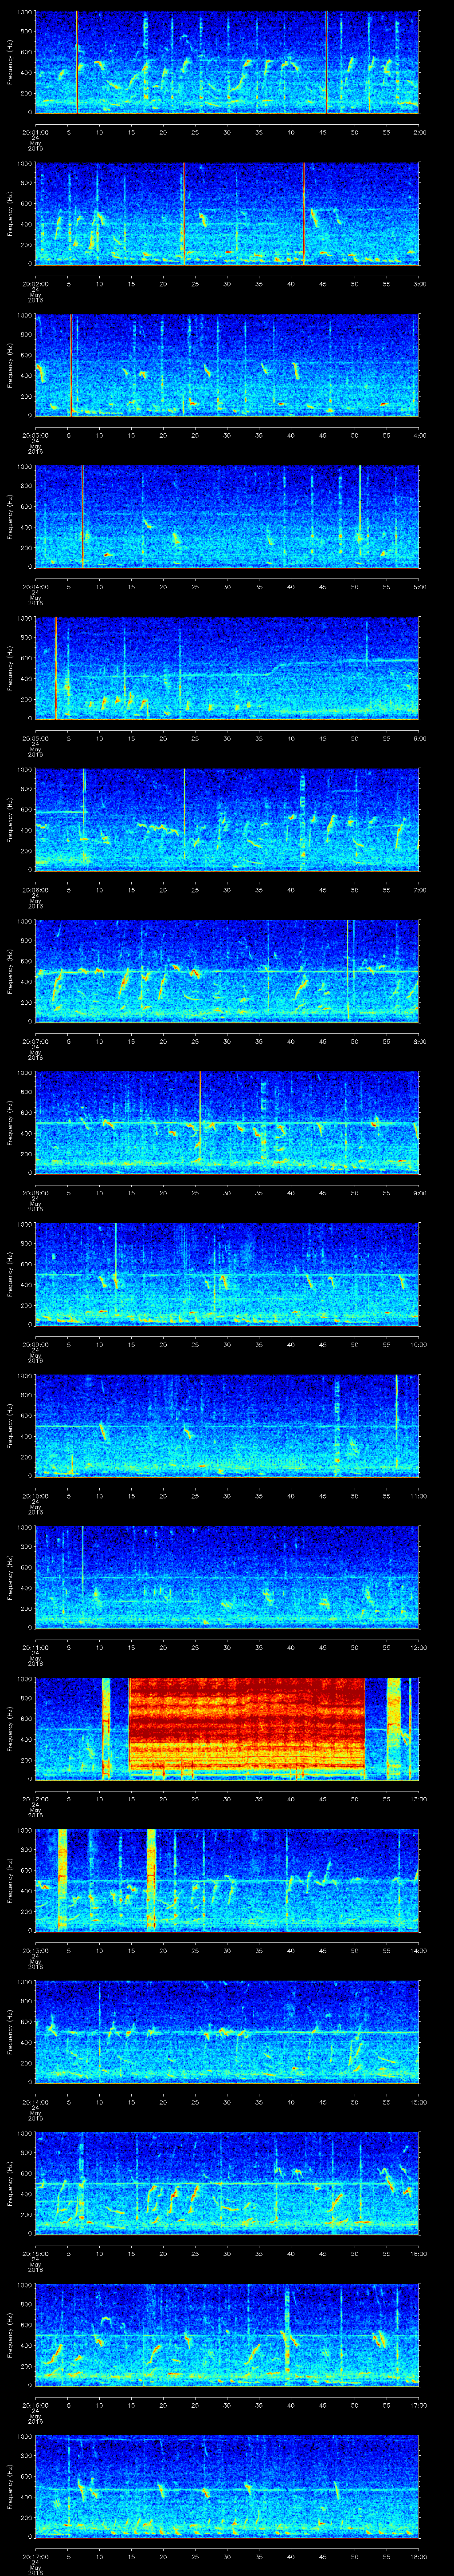Image resolution: width=454 pixels, height=2576 pixels.
Task: Select the '20:17:00' time axis label
Action: pos(35,2556)
